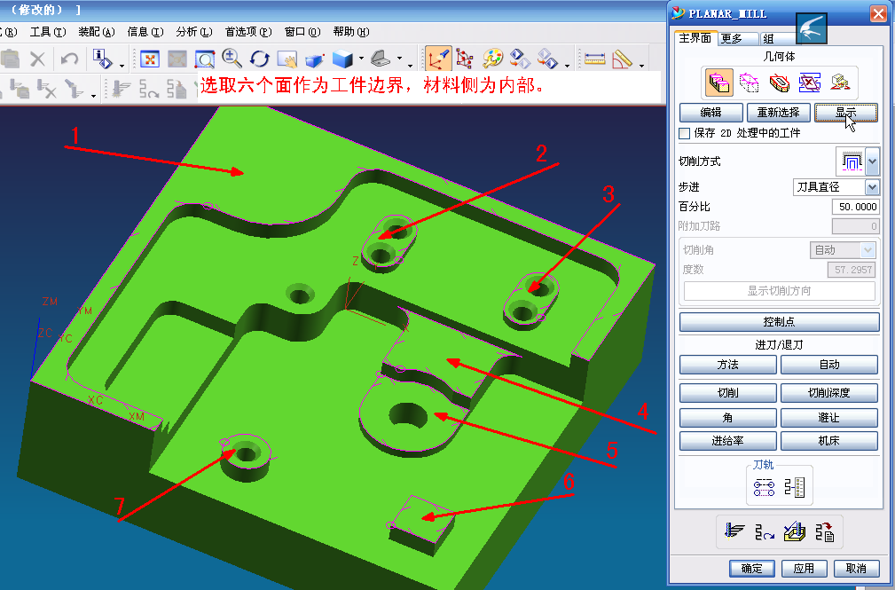This screenshot has height=590, width=895.
Task: Open the 分析(L) menu
Action: 194,32
